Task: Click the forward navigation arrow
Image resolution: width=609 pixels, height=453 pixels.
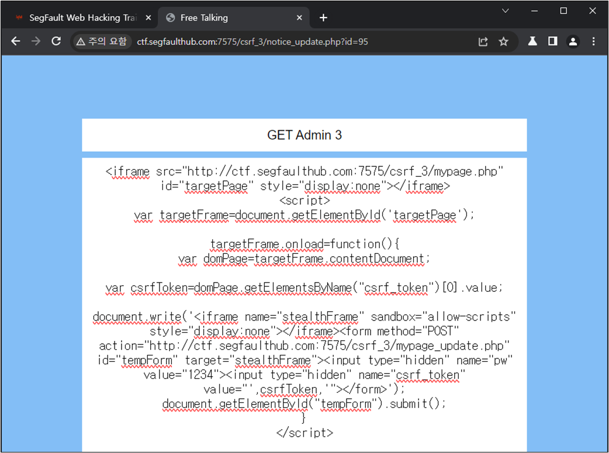Action: click(36, 41)
